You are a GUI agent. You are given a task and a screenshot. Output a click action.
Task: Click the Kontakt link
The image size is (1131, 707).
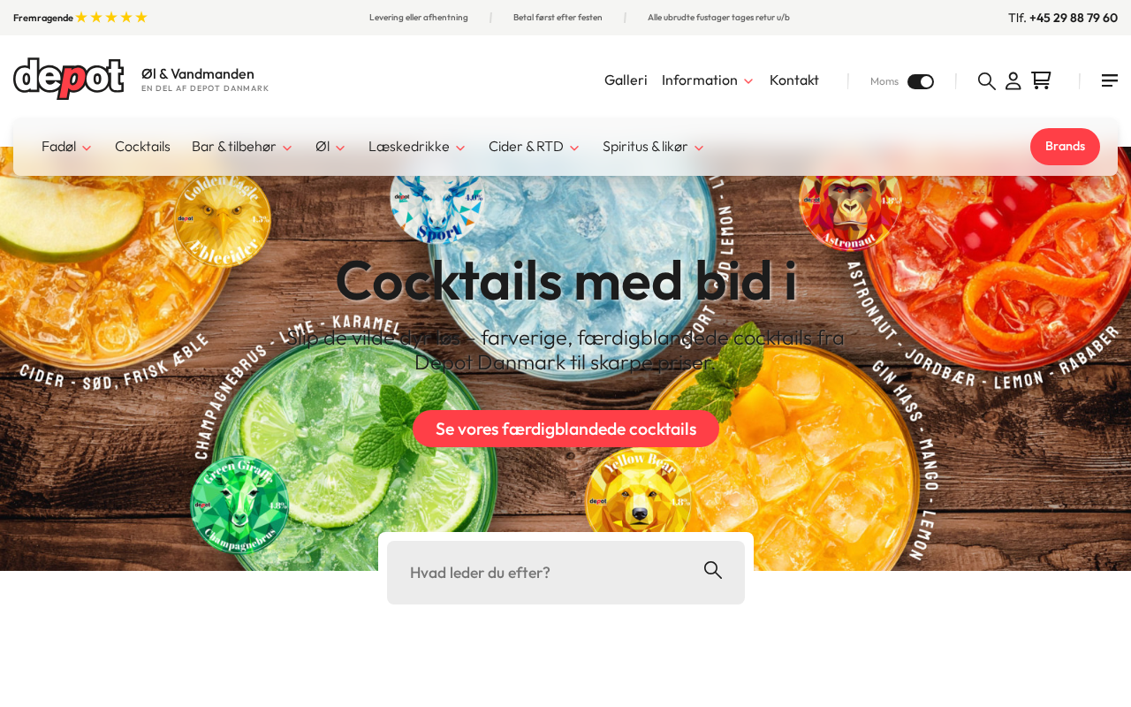pyautogui.click(x=794, y=80)
